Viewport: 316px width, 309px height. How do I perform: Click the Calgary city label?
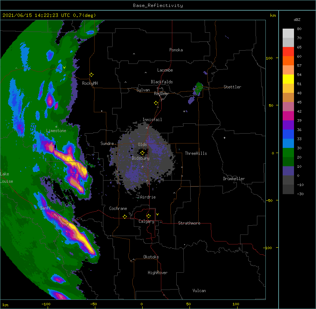click(x=146, y=221)
